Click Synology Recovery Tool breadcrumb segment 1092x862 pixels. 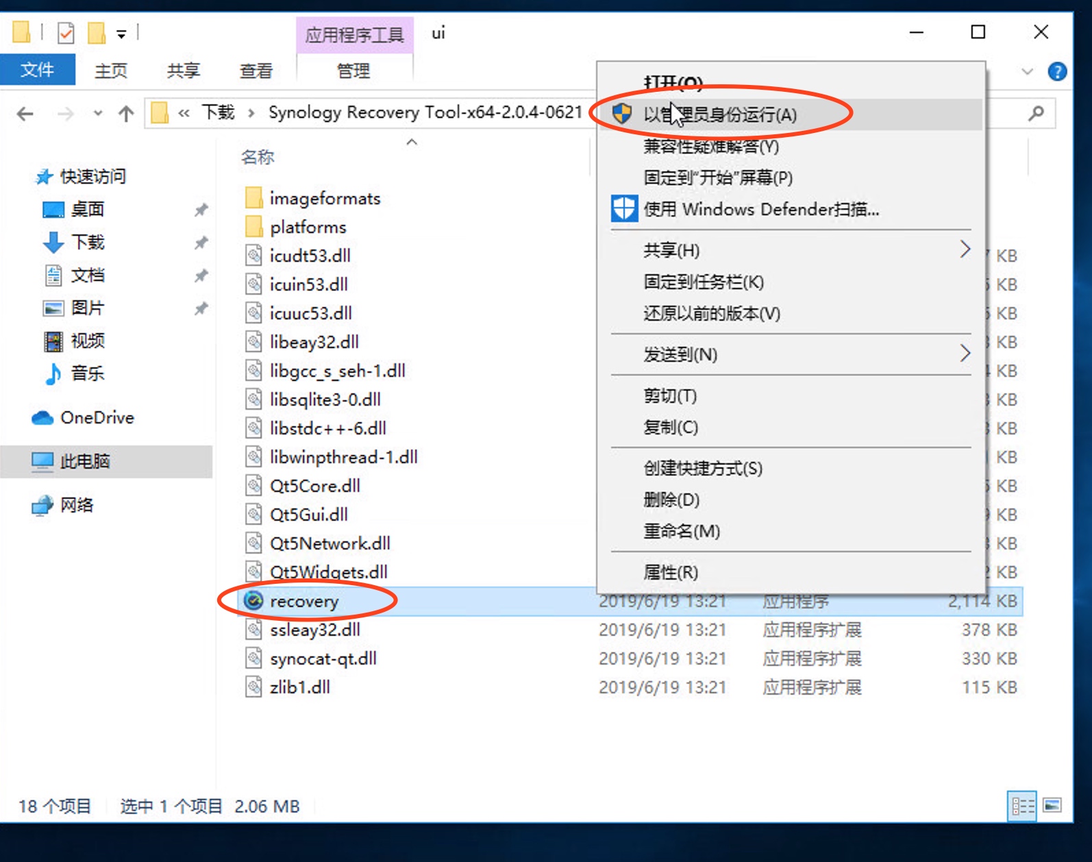coord(425,112)
